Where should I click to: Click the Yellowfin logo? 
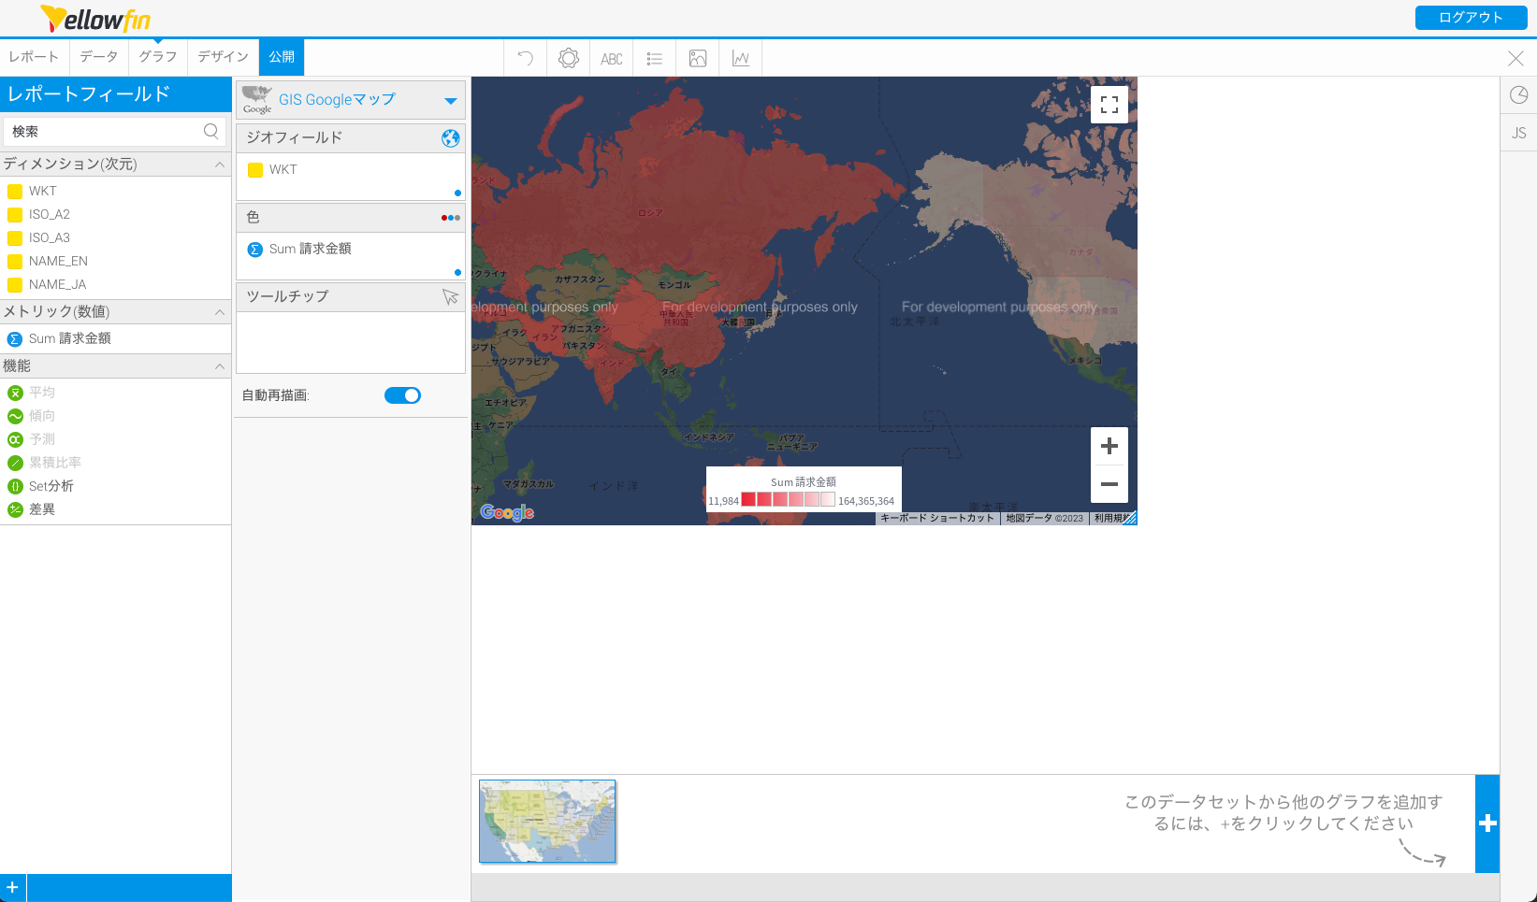95,18
